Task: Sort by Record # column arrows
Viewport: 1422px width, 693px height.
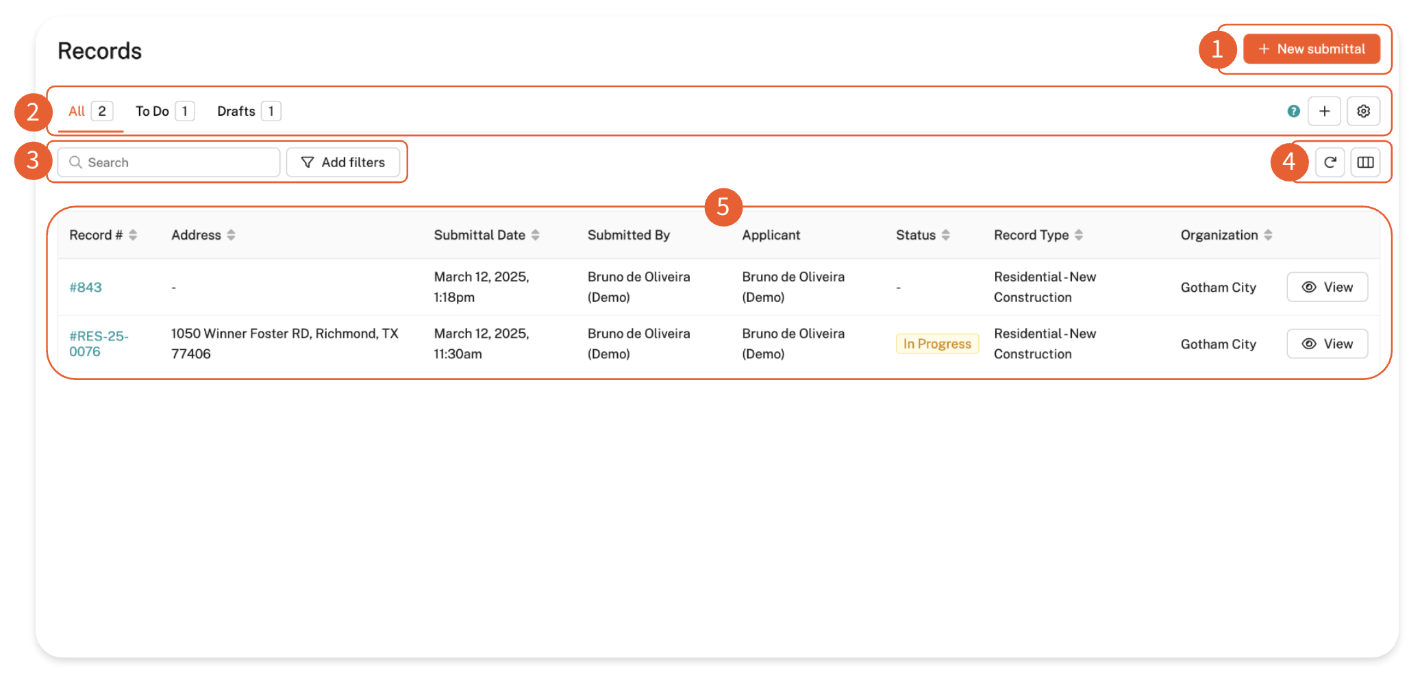Action: pyautogui.click(x=133, y=235)
